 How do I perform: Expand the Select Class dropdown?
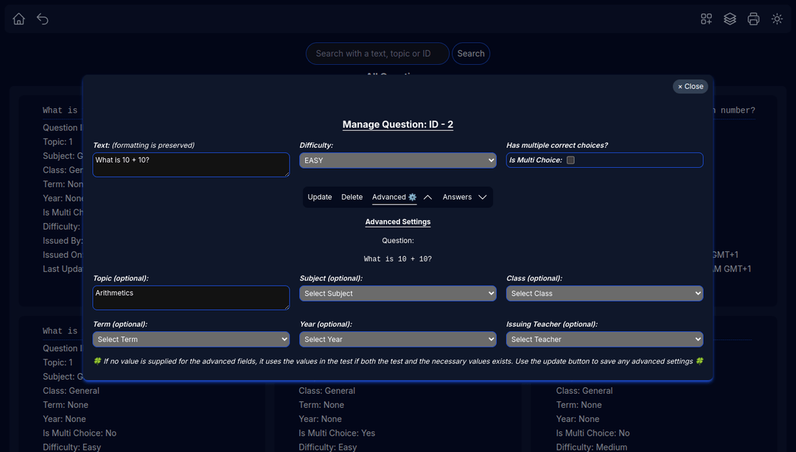coord(604,294)
